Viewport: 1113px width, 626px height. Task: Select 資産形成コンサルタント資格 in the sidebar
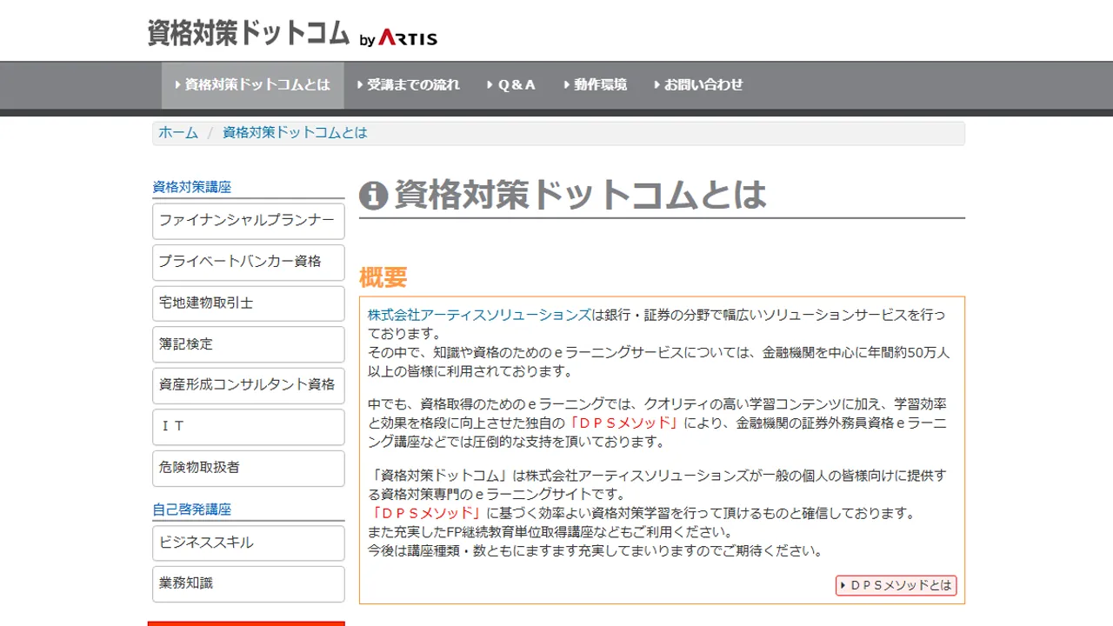[249, 385]
